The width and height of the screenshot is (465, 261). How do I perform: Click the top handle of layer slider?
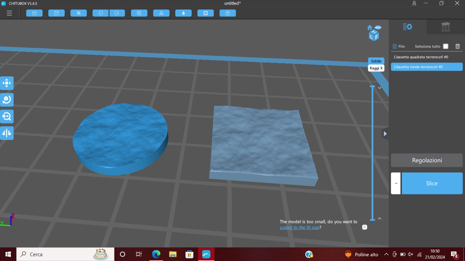[372, 86]
